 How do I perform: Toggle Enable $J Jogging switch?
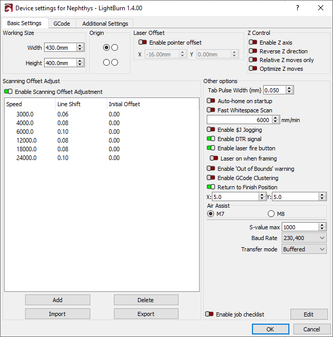point(211,130)
